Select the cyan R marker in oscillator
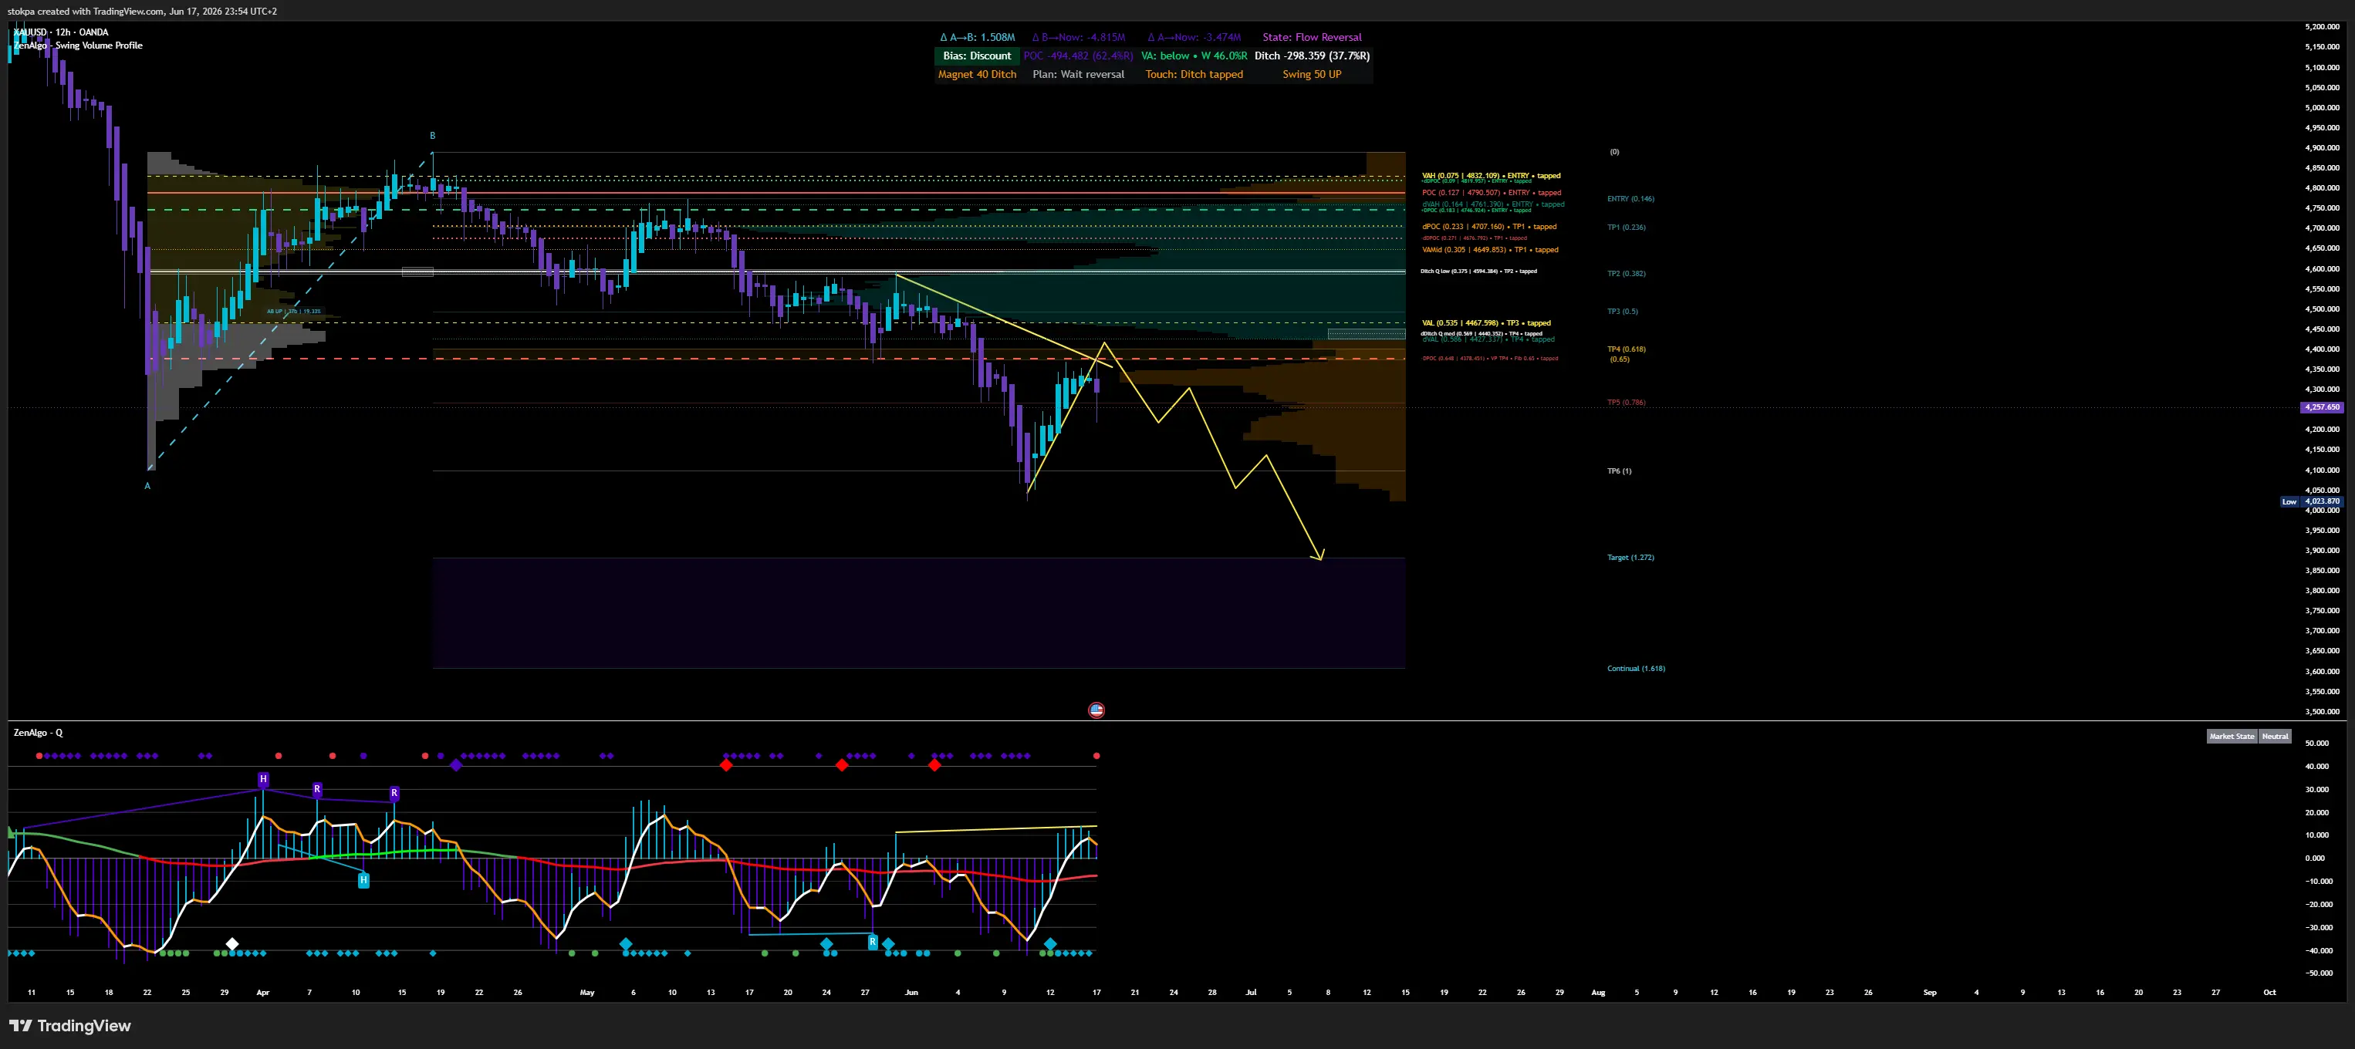This screenshot has width=2355, height=1049. point(873,941)
